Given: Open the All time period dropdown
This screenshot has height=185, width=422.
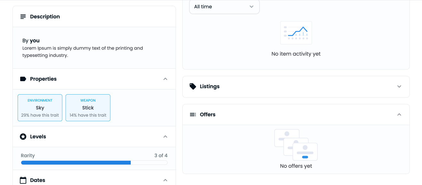Looking at the screenshot, I should pyautogui.click(x=224, y=7).
